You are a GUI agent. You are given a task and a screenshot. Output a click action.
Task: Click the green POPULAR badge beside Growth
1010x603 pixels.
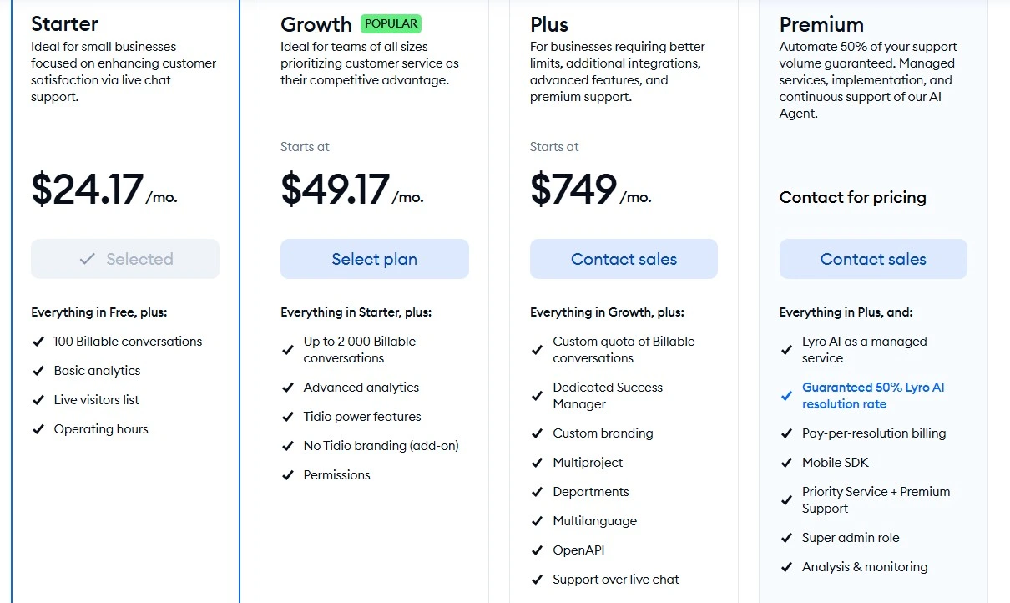tap(391, 23)
